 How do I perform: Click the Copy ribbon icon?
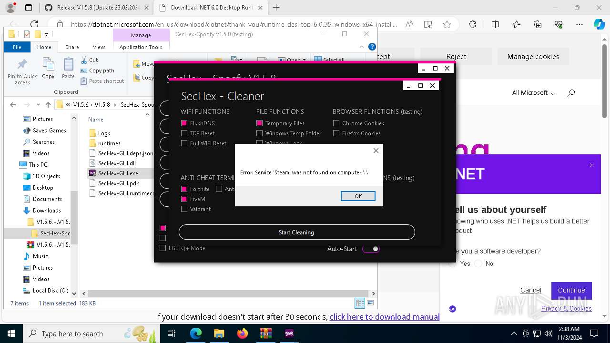[x=48, y=68]
